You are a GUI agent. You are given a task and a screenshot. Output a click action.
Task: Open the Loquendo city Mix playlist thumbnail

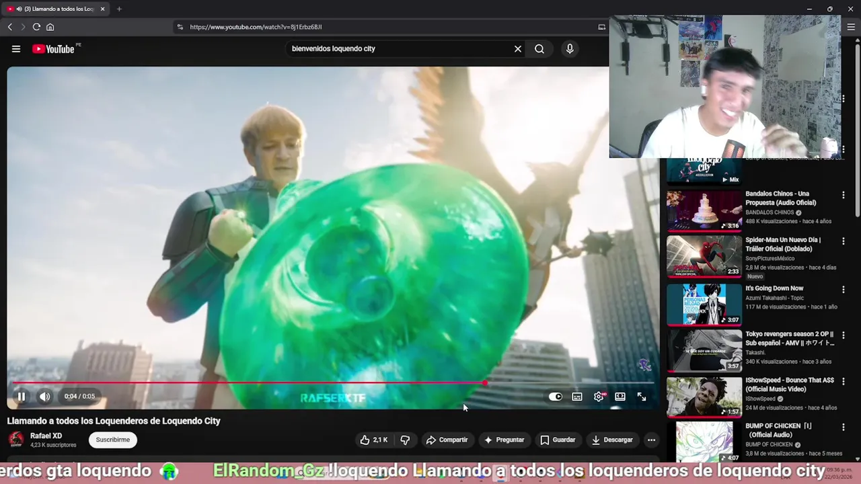tap(704, 171)
